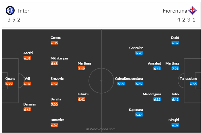Open player Brozovic on the pitch
The image size is (201, 133).
[57, 79]
